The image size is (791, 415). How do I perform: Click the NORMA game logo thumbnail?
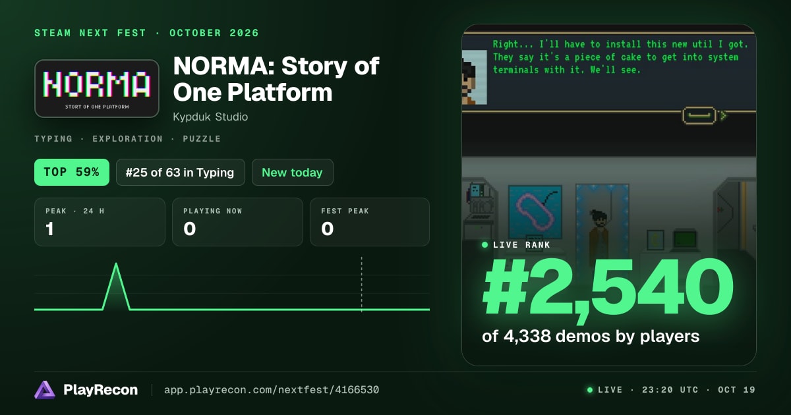(x=97, y=89)
